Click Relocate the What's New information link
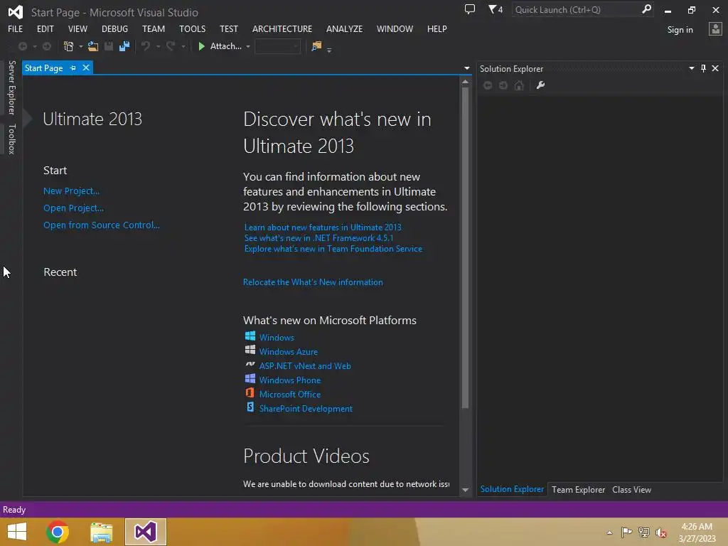Image resolution: width=728 pixels, height=546 pixels. point(313,282)
